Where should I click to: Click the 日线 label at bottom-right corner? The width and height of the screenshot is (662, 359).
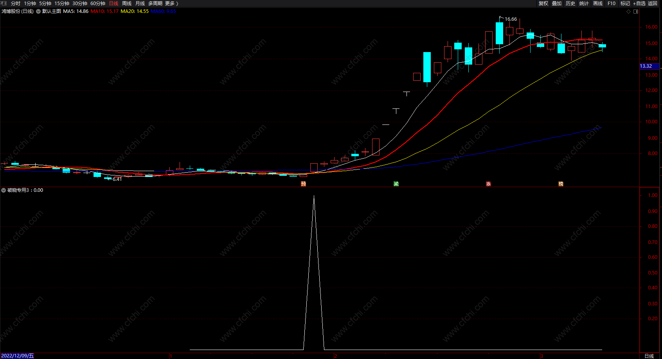[x=649, y=356]
